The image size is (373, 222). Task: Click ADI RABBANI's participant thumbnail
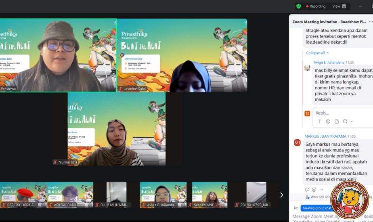point(70,195)
